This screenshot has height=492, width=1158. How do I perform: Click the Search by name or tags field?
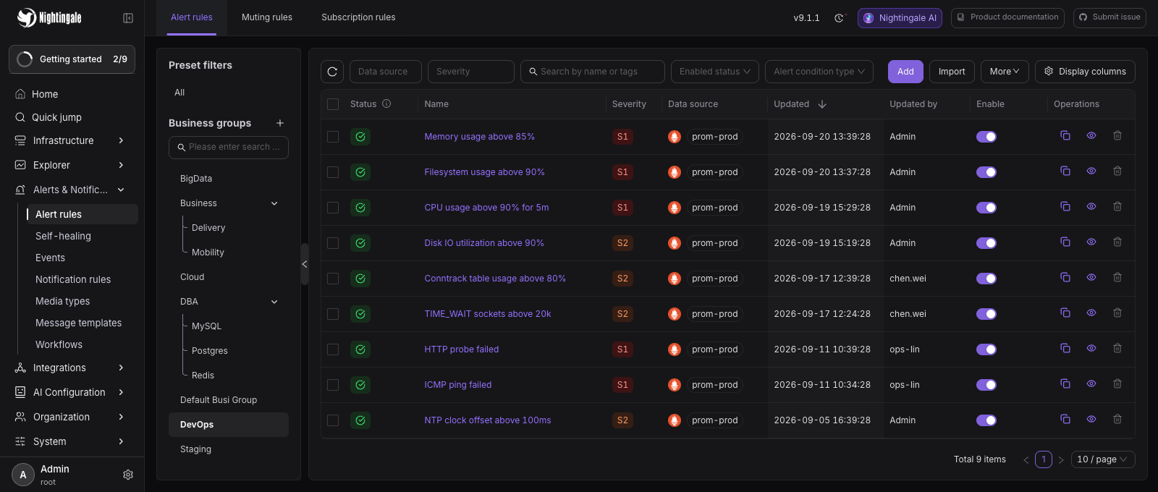click(x=593, y=72)
